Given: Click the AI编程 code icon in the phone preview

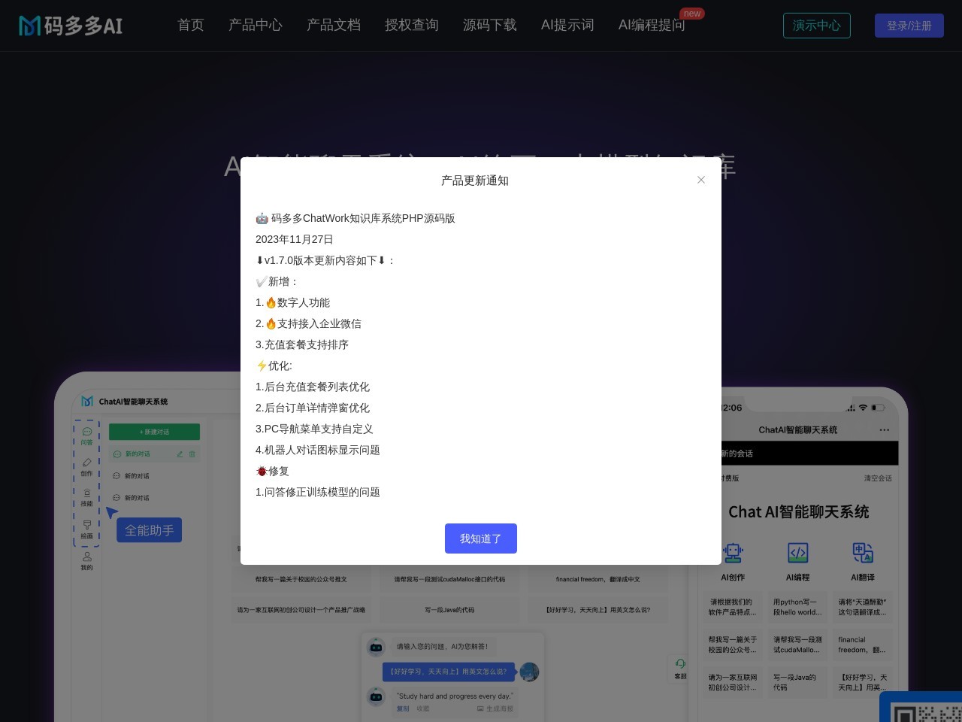Looking at the screenshot, I should click(797, 553).
